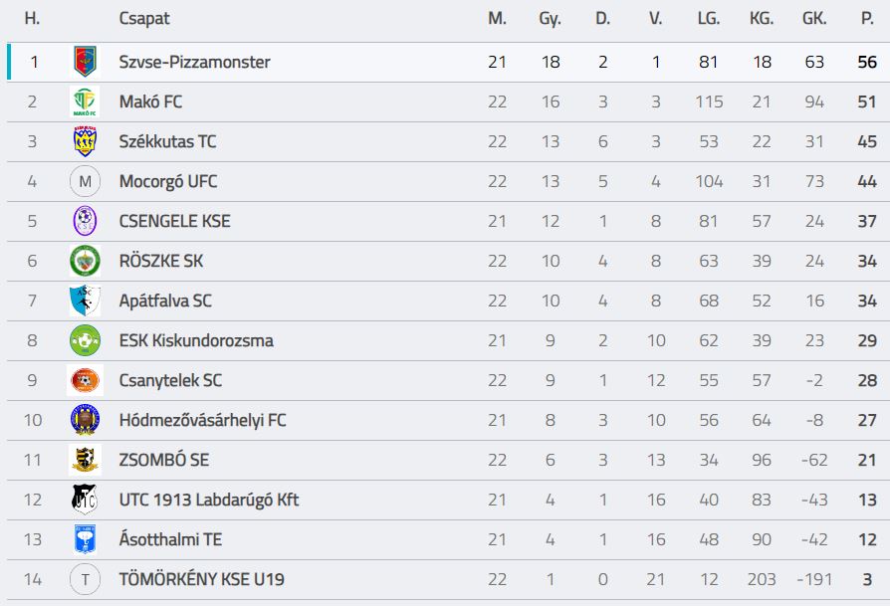Screen dimensions: 890x606
Task: Click the Csanytelek SC orange logo
Action: (86, 380)
